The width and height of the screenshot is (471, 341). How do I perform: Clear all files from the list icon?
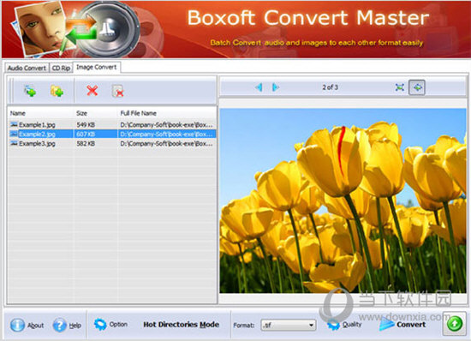(x=118, y=91)
